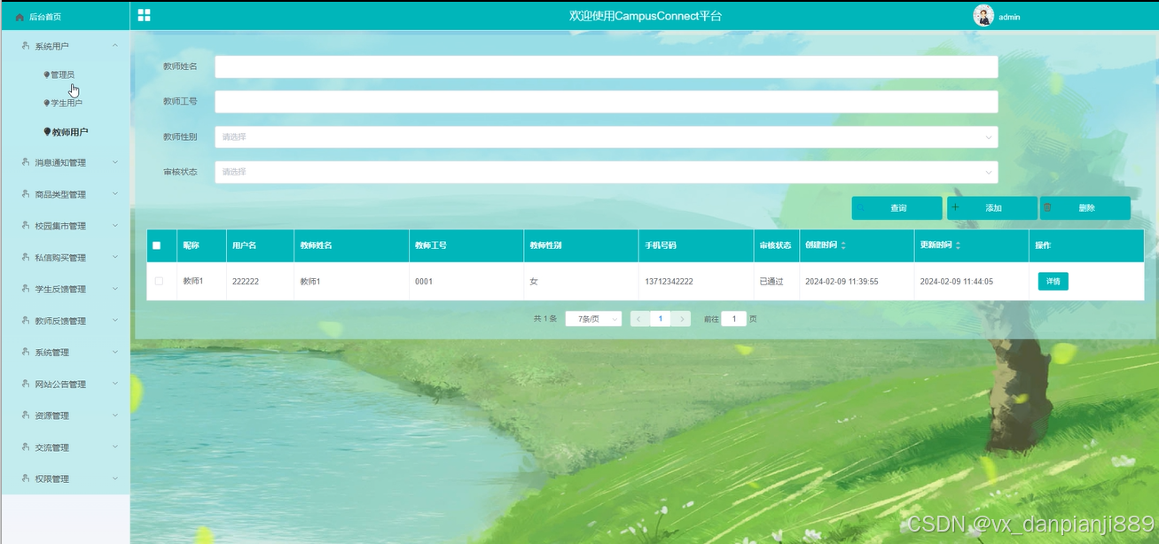The width and height of the screenshot is (1159, 544).
Task: Click the admin username text
Action: (x=1009, y=17)
